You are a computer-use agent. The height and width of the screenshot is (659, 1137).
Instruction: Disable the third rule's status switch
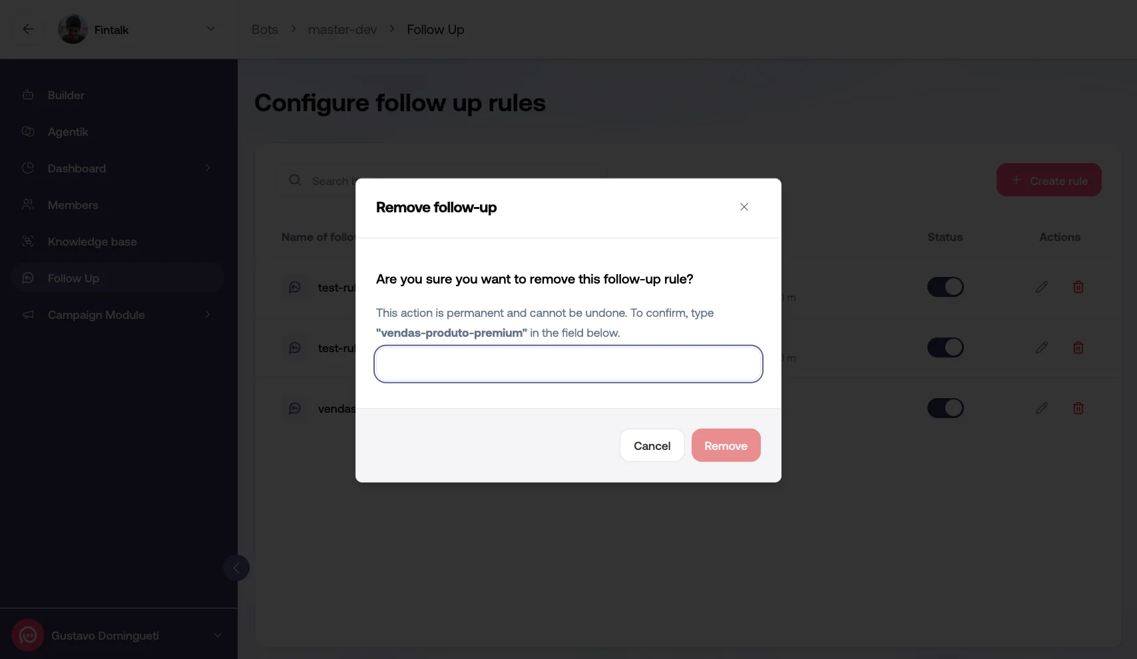(945, 408)
